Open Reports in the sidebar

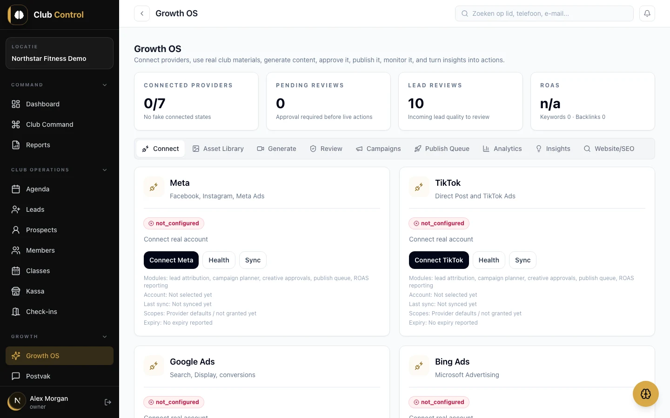tap(60, 145)
